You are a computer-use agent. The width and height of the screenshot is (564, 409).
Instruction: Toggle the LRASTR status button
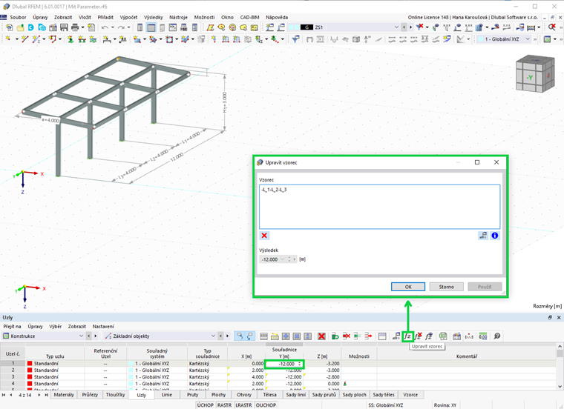[x=243, y=405]
